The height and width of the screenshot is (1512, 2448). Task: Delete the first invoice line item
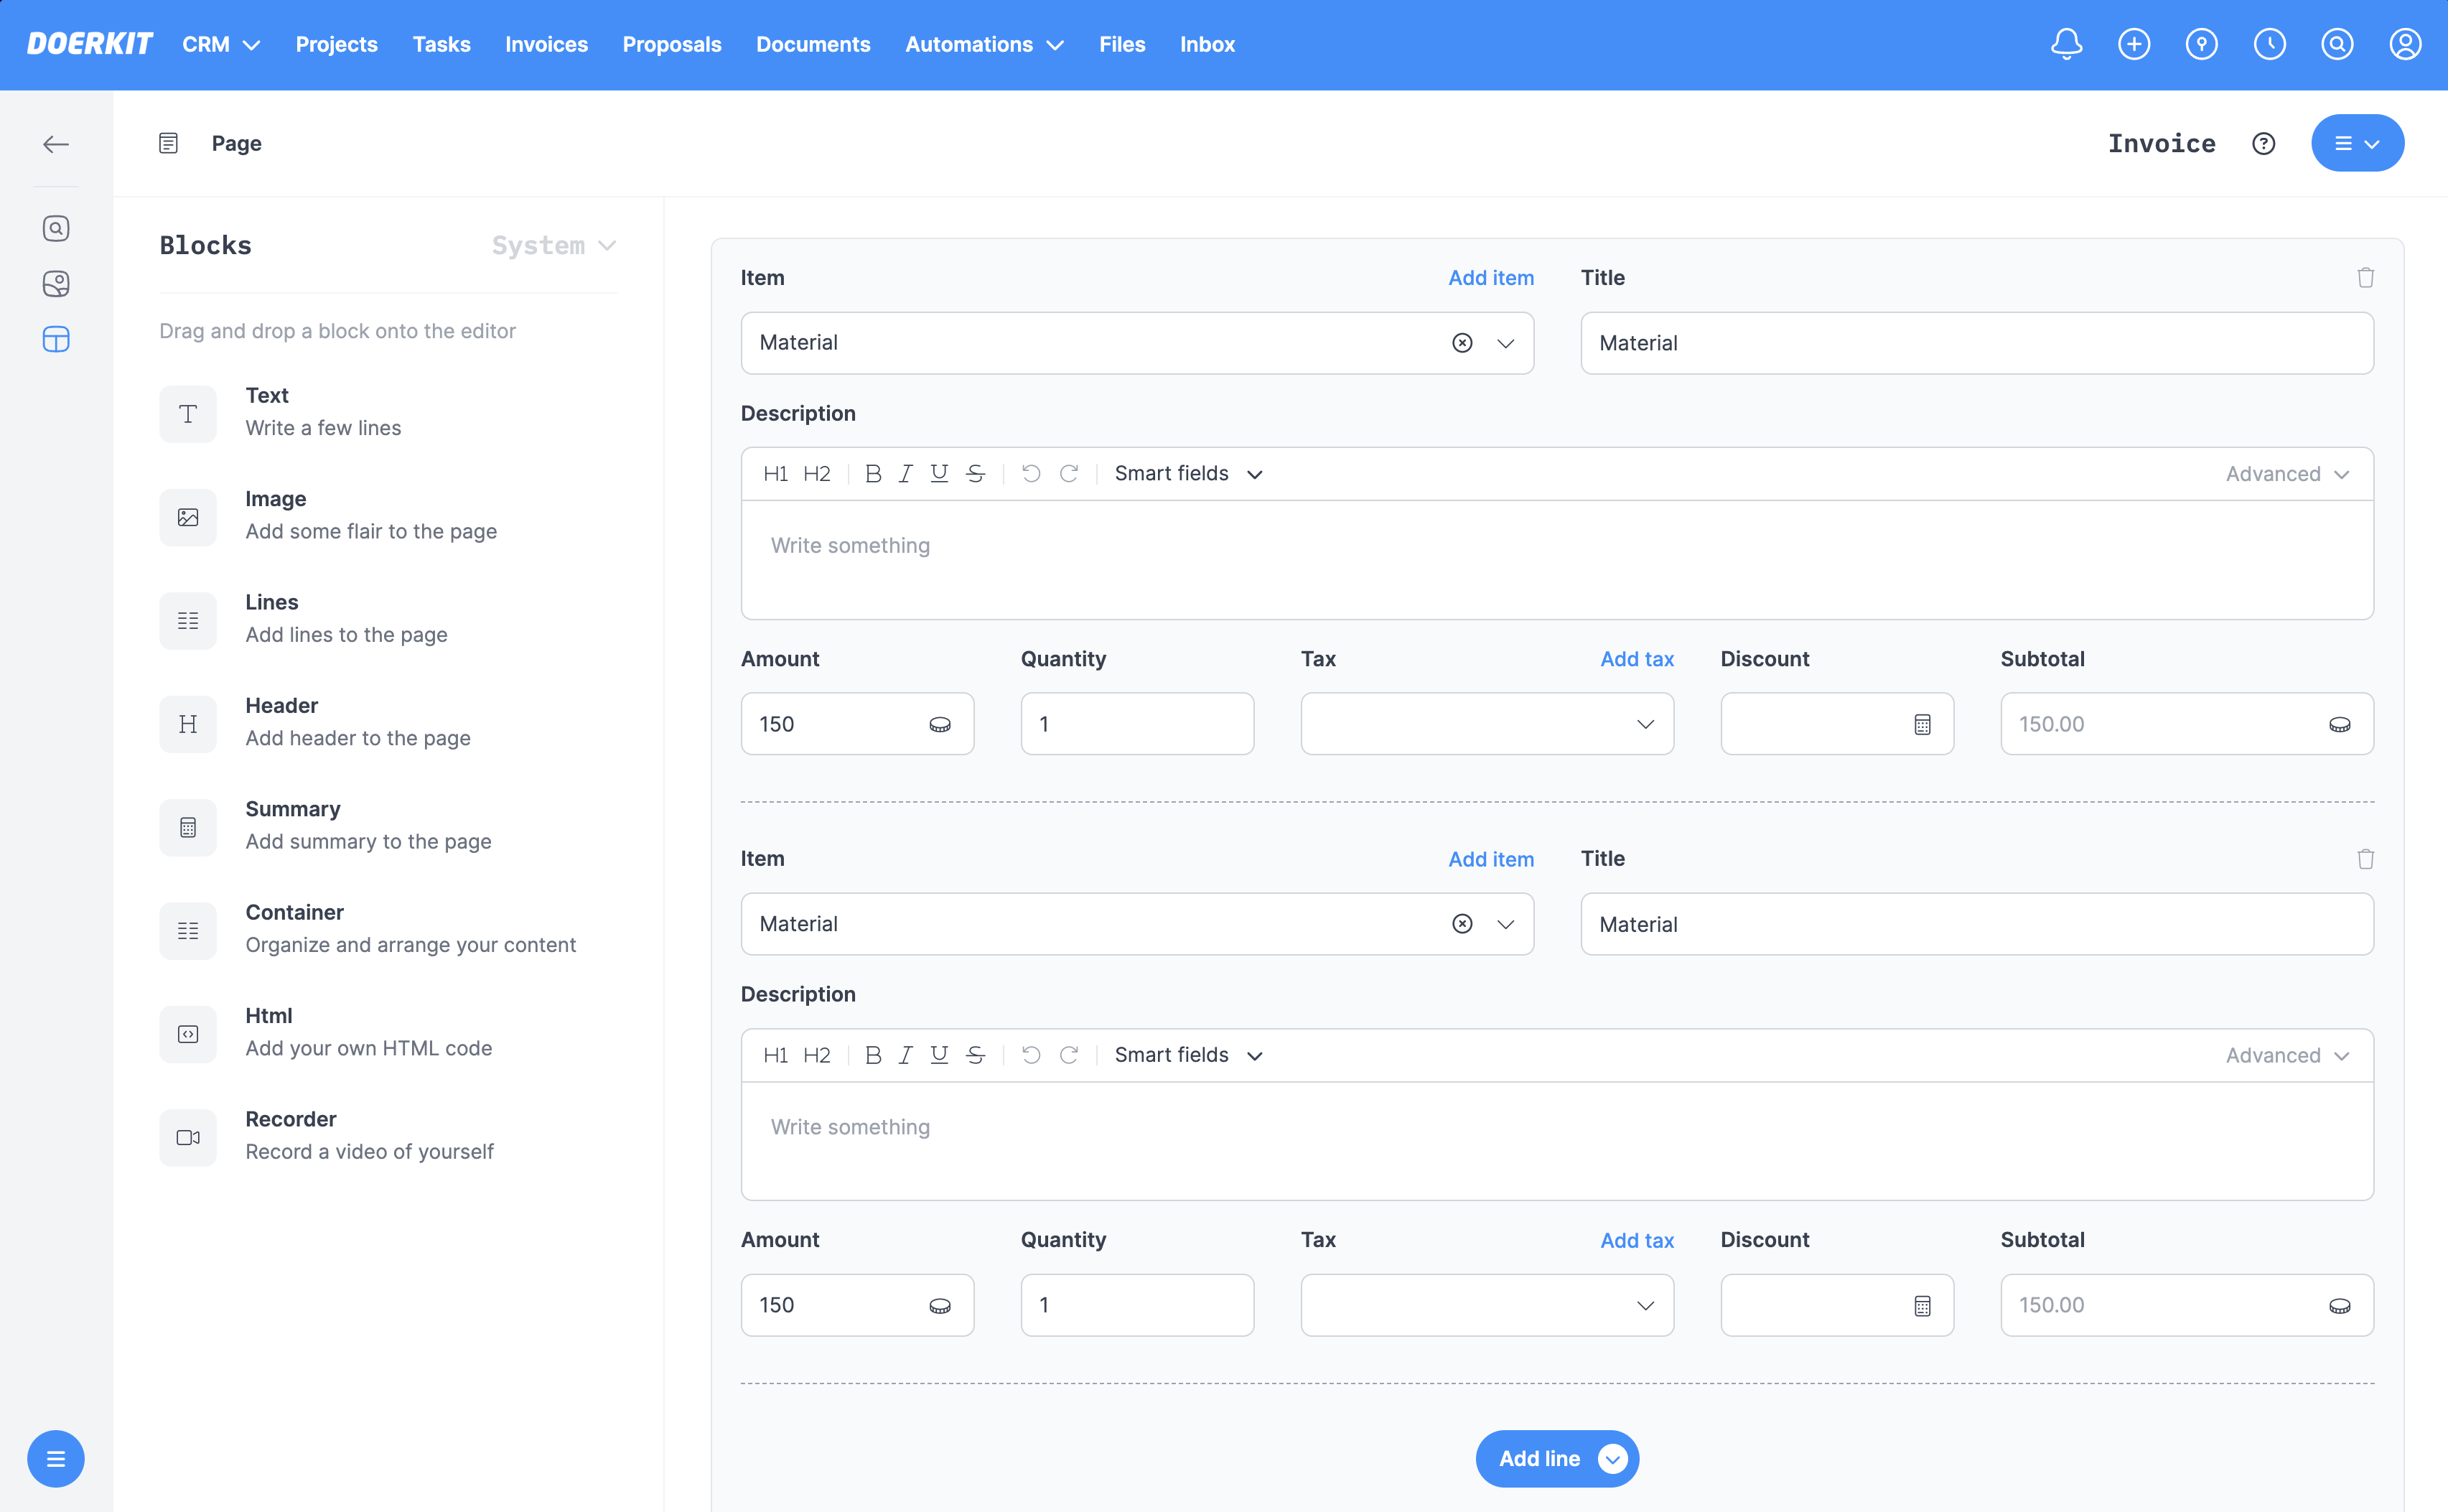2365,278
